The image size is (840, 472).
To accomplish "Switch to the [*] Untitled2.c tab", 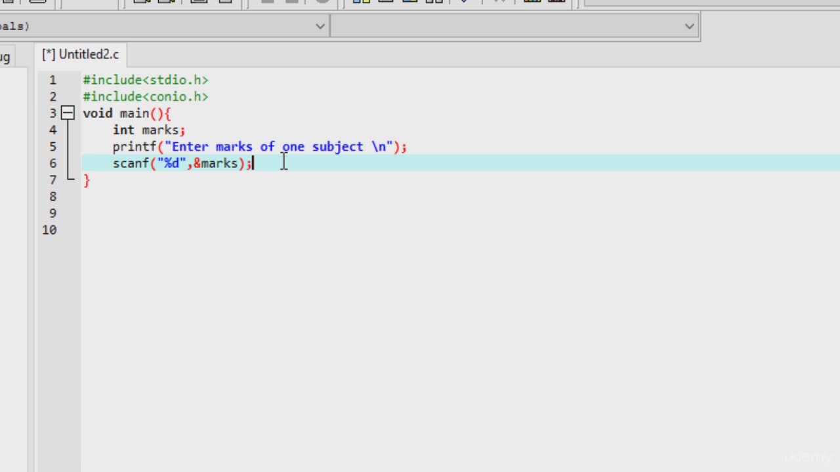I will 81,54.
